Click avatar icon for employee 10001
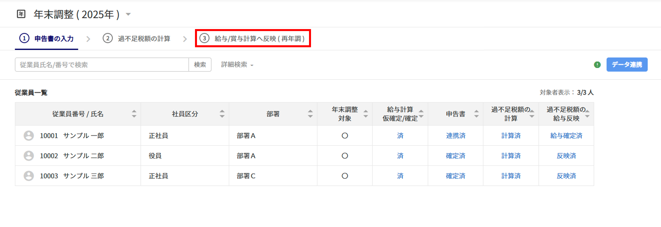This screenshot has height=227, width=661. coord(29,136)
